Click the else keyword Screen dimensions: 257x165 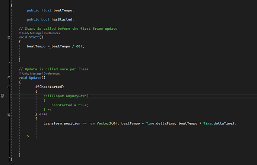[43, 114]
